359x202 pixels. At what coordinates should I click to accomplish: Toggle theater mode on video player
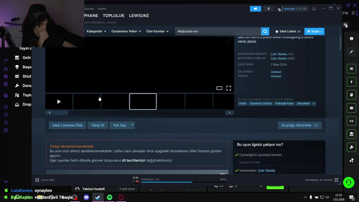coord(219,88)
